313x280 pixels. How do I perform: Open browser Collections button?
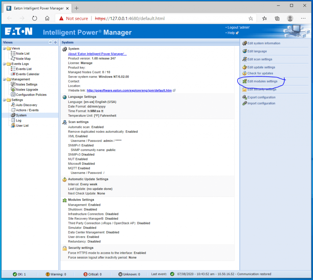(277, 19)
